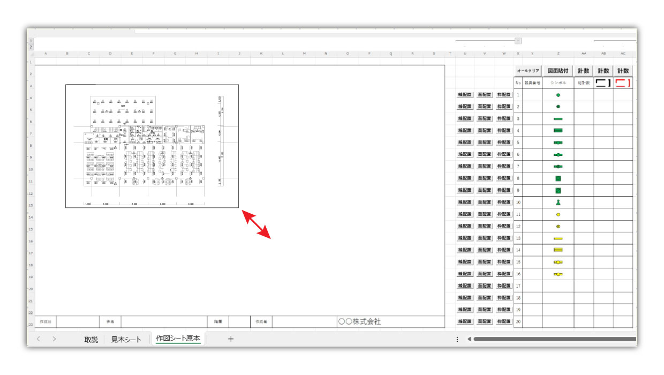Select the green square symbol in row 8

tap(558, 178)
